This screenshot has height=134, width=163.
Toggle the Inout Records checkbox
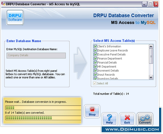[95, 75]
